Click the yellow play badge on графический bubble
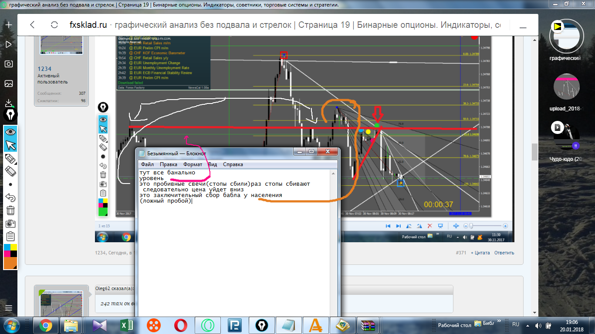Viewport: 595px width, 334px height. coord(557,27)
